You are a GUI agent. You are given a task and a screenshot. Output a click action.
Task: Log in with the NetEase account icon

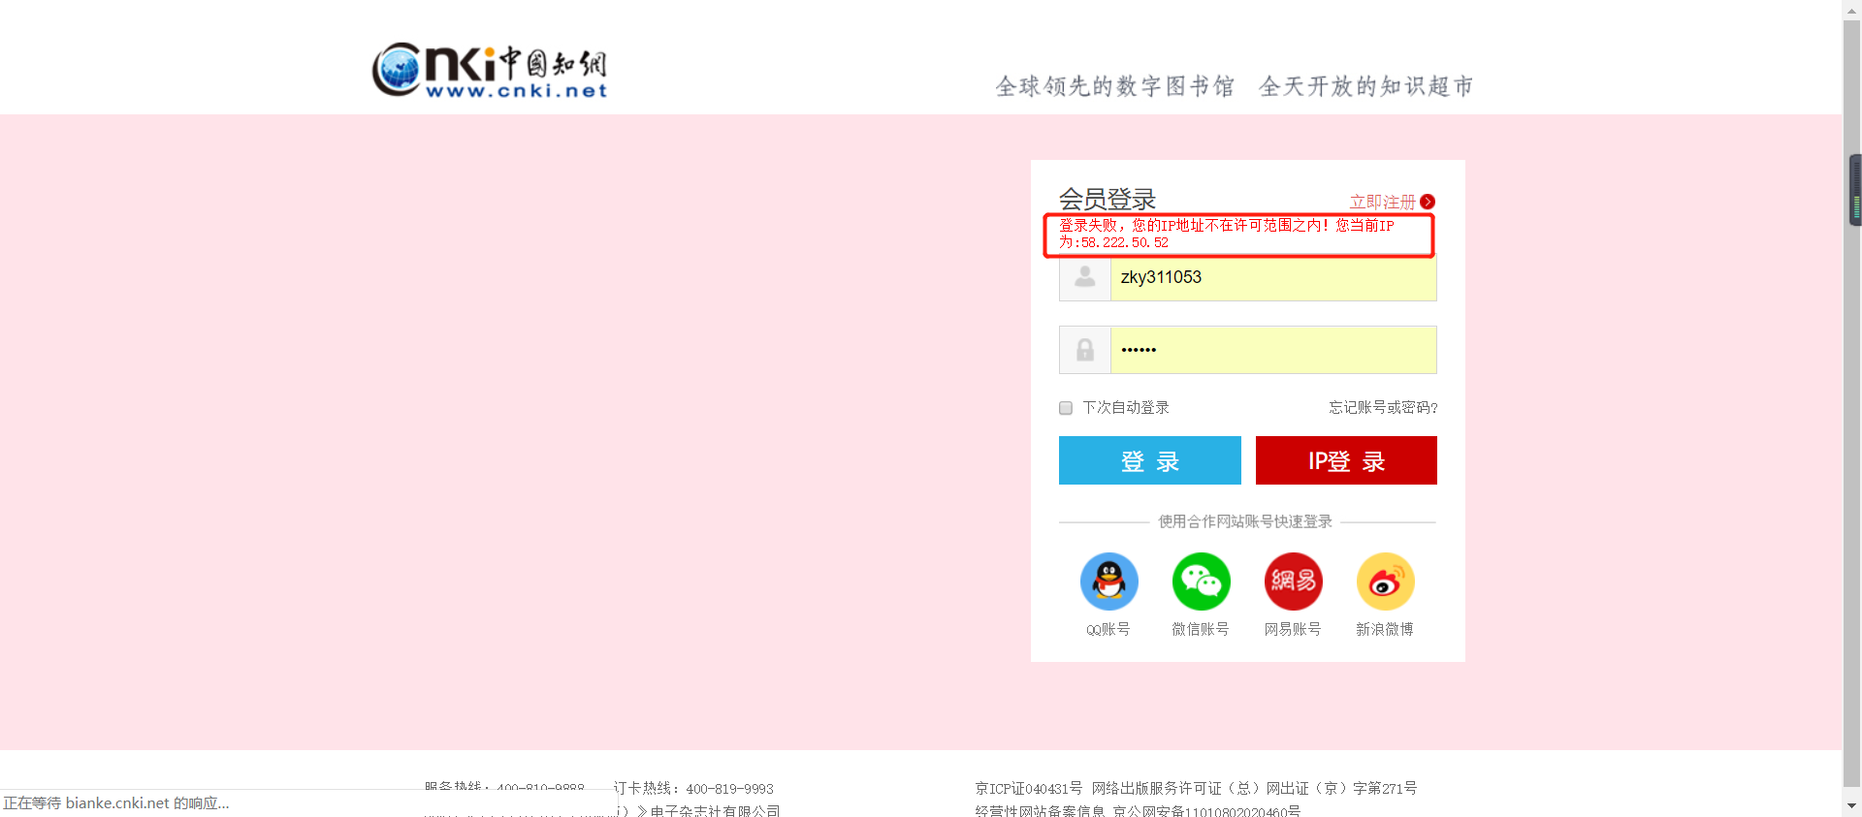1293,581
